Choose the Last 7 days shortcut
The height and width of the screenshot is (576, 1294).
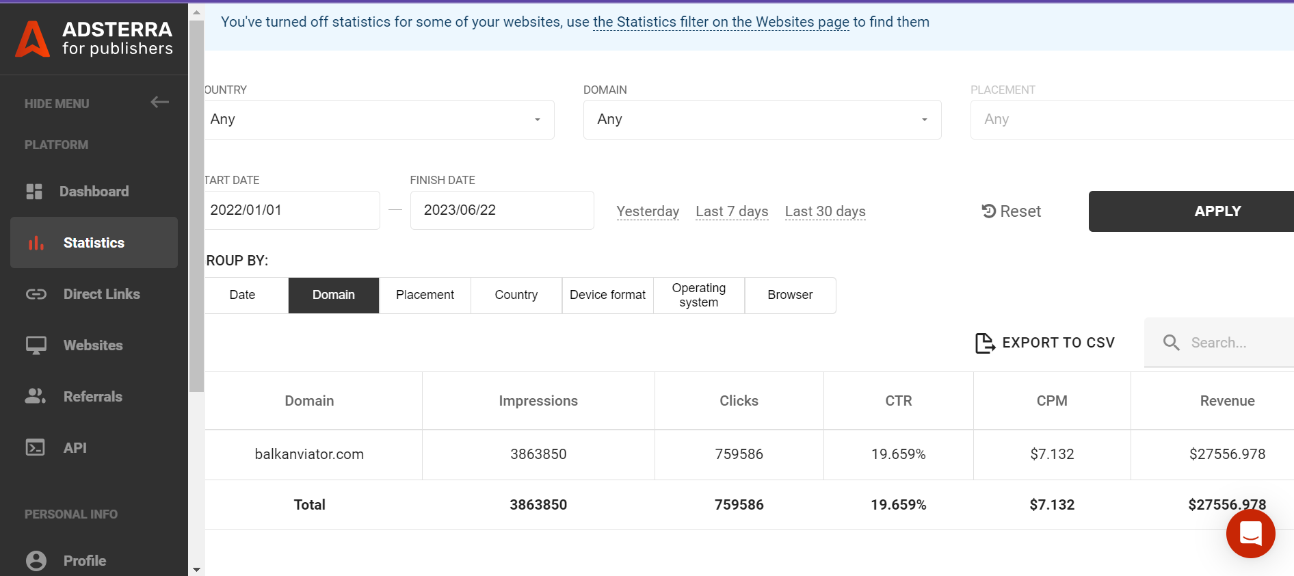[732, 211]
